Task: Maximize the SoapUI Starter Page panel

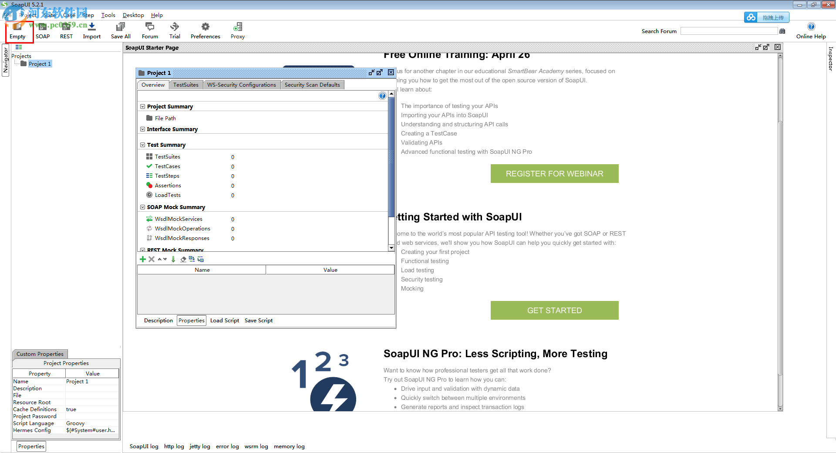Action: click(766, 47)
